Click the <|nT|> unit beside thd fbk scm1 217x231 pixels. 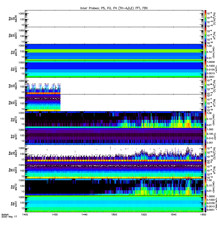(x=215, y=136)
